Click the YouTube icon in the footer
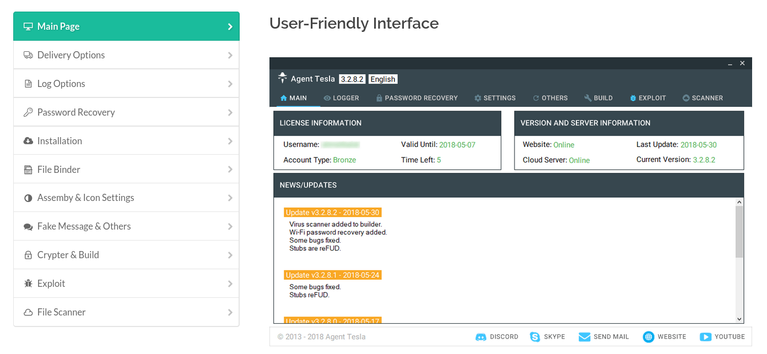The width and height of the screenshot is (767, 354). click(705, 336)
